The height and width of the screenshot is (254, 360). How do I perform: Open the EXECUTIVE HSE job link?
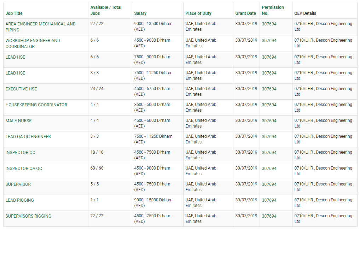[21, 89]
